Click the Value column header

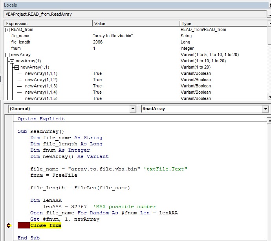[x=136, y=24]
